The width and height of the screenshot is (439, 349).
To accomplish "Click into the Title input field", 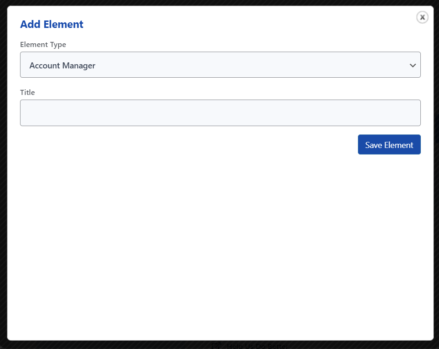I will tap(220, 113).
